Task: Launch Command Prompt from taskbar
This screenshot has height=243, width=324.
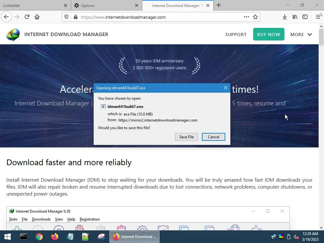Action: point(23,237)
